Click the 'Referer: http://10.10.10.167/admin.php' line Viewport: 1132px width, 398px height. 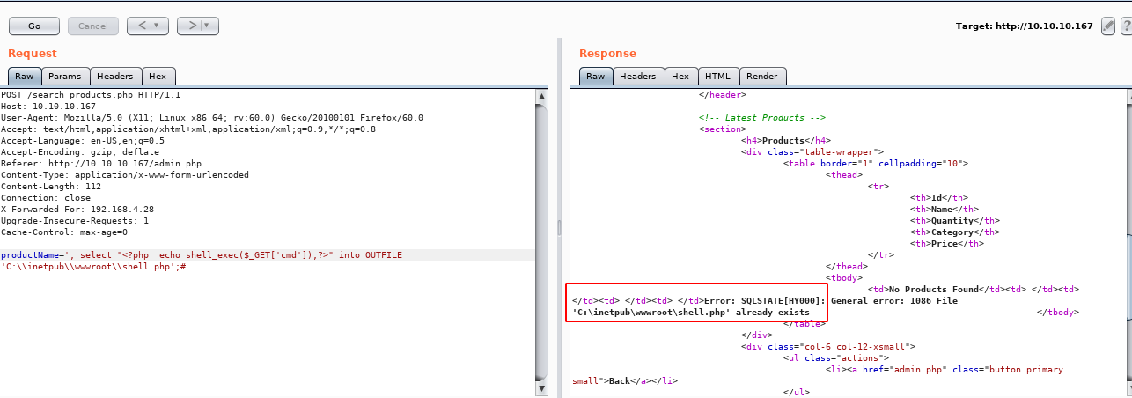click(101, 163)
